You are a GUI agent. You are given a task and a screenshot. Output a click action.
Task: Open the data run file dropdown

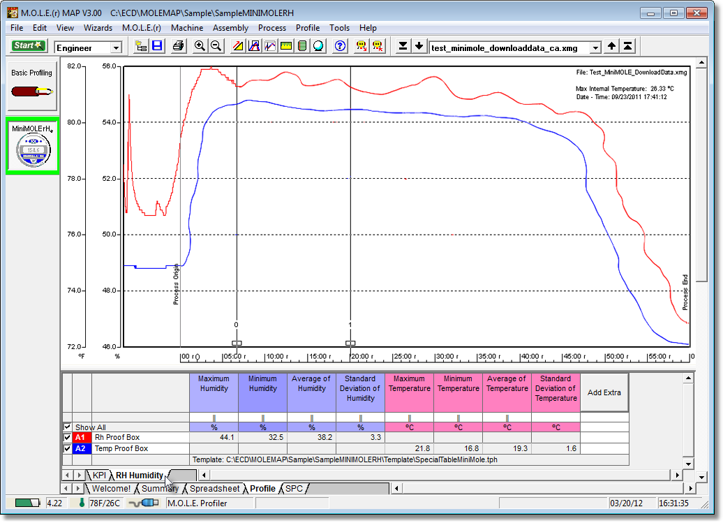click(596, 47)
